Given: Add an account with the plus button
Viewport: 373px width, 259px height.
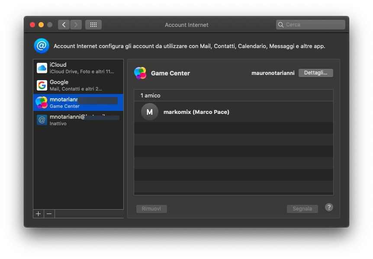Looking at the screenshot, I should click(x=39, y=214).
